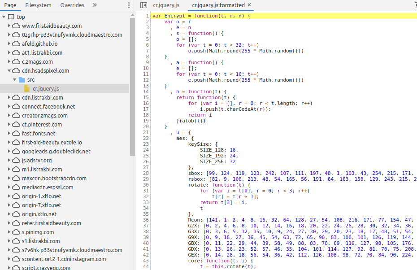Select googleads.g.doubleclick.net in the tree

pos(56,152)
